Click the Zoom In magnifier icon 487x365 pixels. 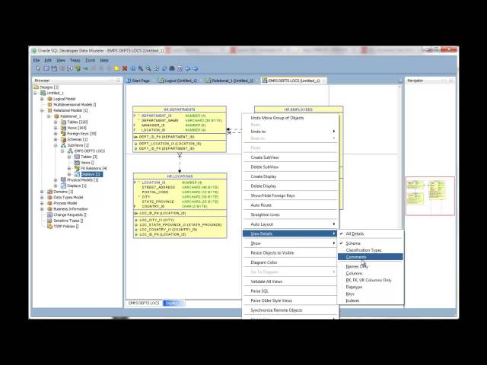point(141,68)
